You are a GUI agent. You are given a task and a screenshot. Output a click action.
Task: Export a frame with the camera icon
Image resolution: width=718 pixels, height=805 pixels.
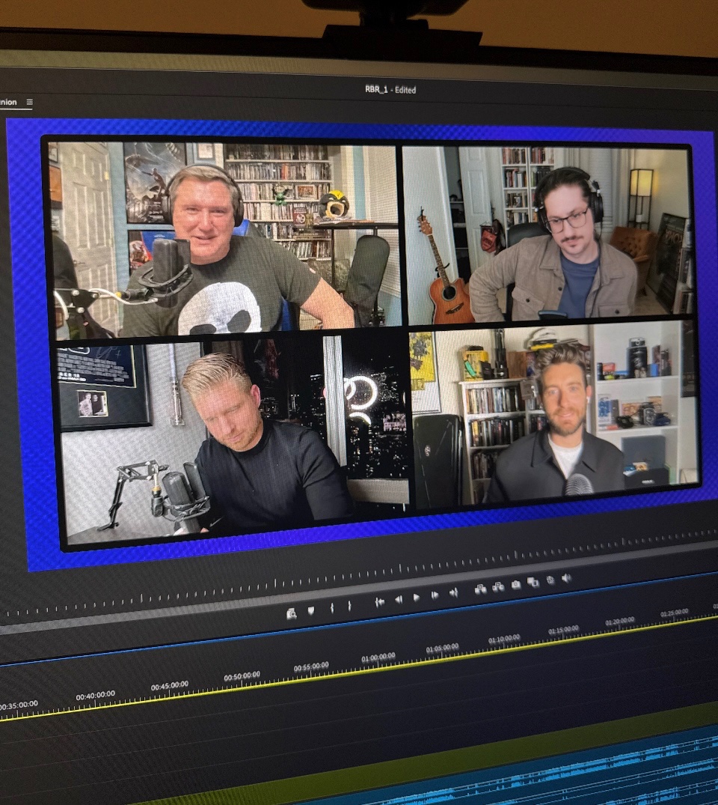[516, 585]
